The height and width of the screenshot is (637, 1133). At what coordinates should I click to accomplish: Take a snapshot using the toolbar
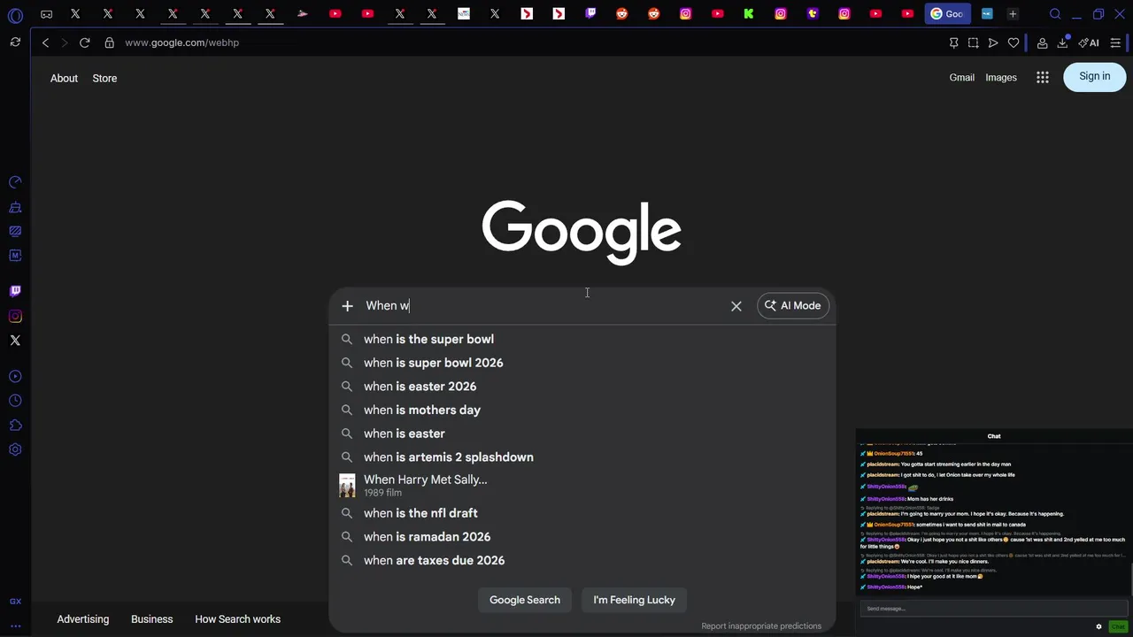pyautogui.click(x=973, y=42)
